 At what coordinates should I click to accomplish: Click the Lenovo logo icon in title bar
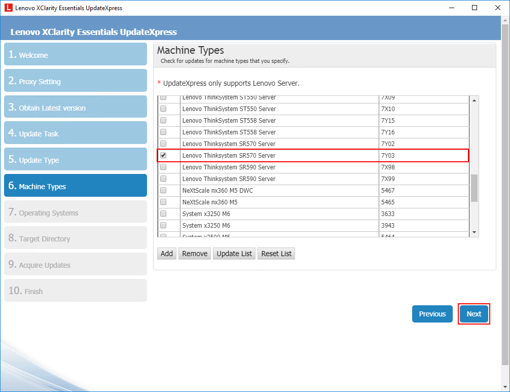coord(9,8)
